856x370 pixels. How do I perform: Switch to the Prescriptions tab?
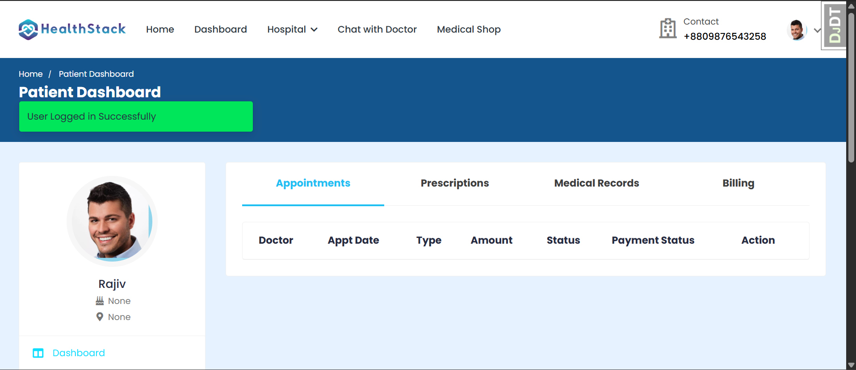(x=455, y=183)
